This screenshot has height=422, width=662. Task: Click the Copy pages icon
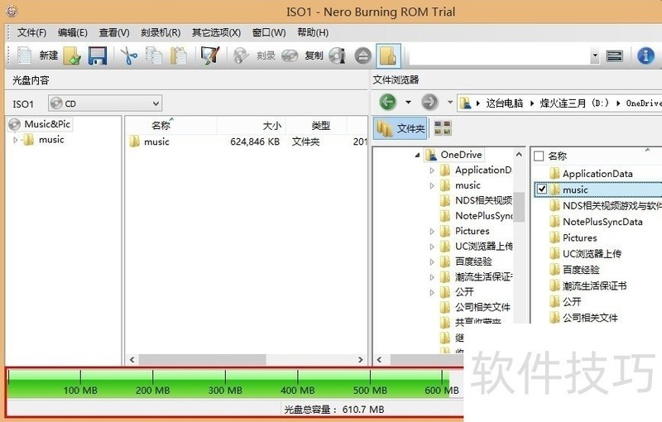(154, 55)
